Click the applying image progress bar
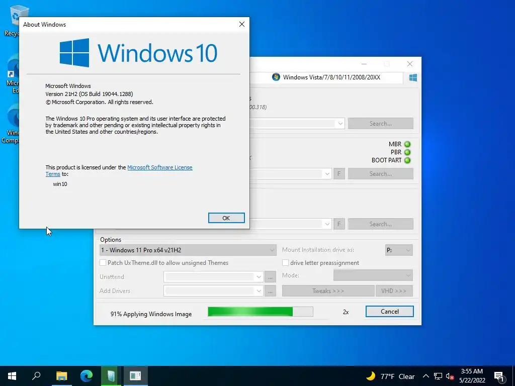This screenshot has width=515, height=386. pyautogui.click(x=261, y=312)
